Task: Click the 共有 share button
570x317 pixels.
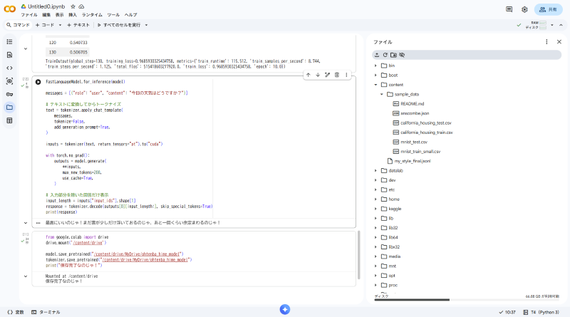Action: coord(549,9)
